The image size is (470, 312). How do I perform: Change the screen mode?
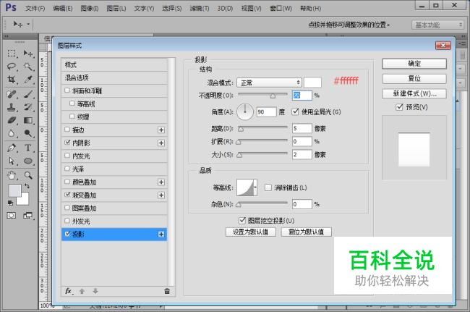28,216
